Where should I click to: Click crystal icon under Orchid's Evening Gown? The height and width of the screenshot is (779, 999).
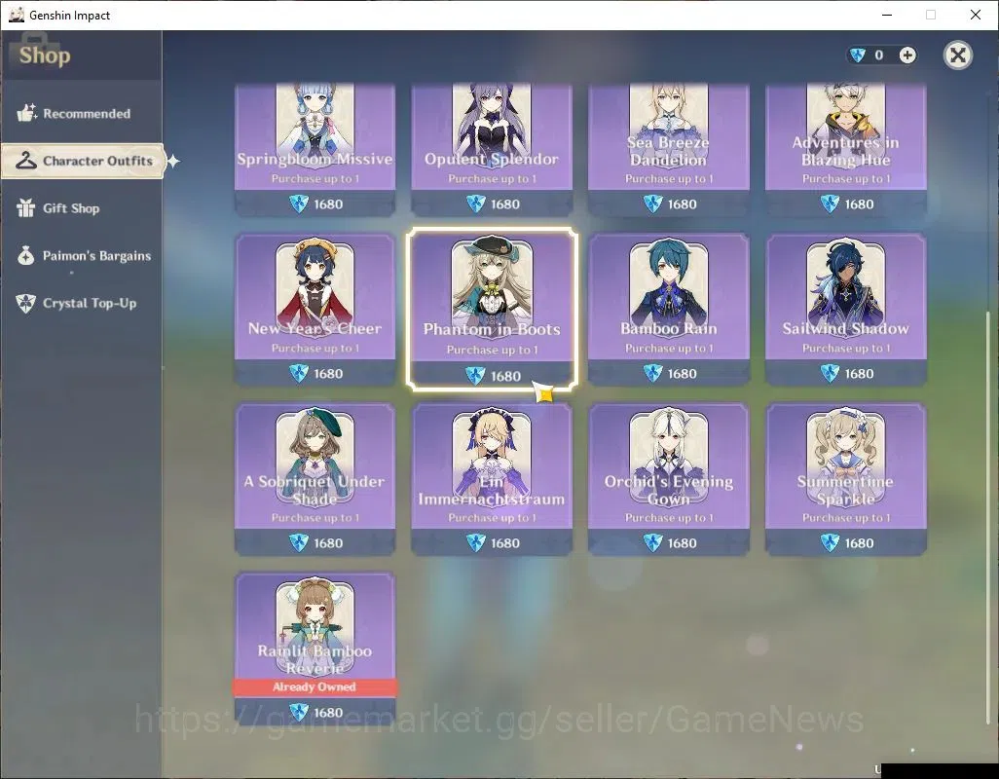pyautogui.click(x=653, y=542)
